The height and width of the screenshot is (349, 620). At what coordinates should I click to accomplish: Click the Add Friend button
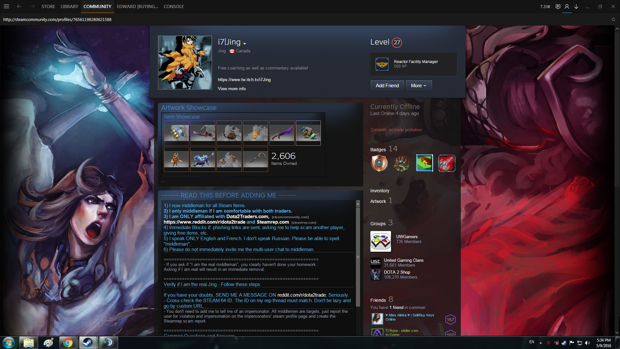click(387, 86)
